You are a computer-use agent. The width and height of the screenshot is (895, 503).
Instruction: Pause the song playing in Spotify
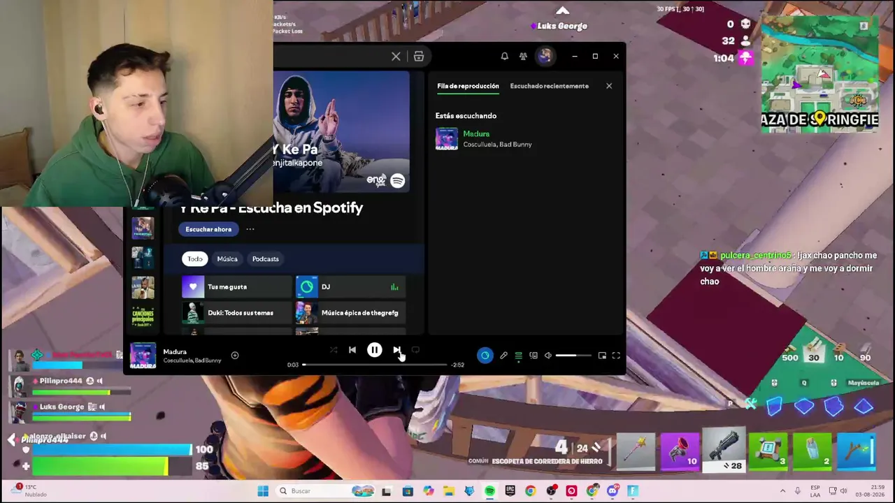(374, 350)
